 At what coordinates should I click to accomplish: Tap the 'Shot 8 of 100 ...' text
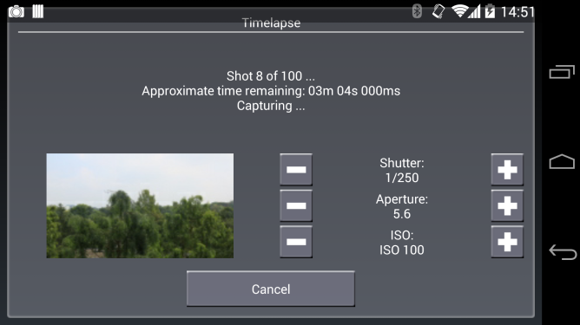point(271,76)
